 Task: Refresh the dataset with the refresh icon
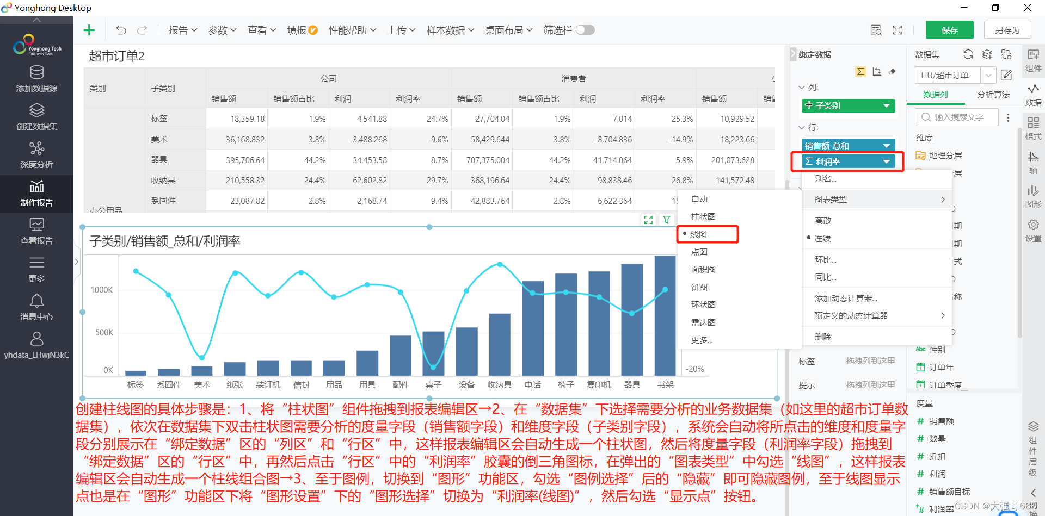pyautogui.click(x=968, y=54)
